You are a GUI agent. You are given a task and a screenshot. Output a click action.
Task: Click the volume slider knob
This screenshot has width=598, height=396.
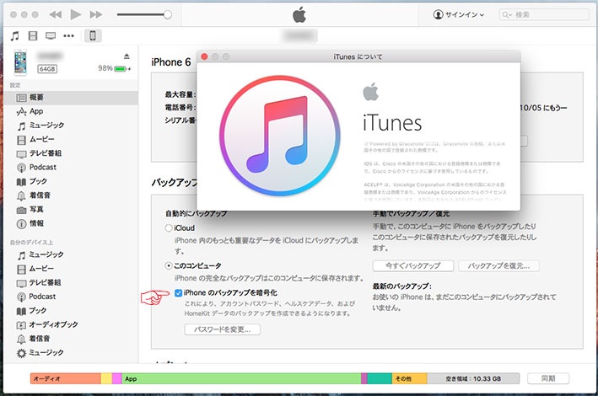tap(168, 15)
